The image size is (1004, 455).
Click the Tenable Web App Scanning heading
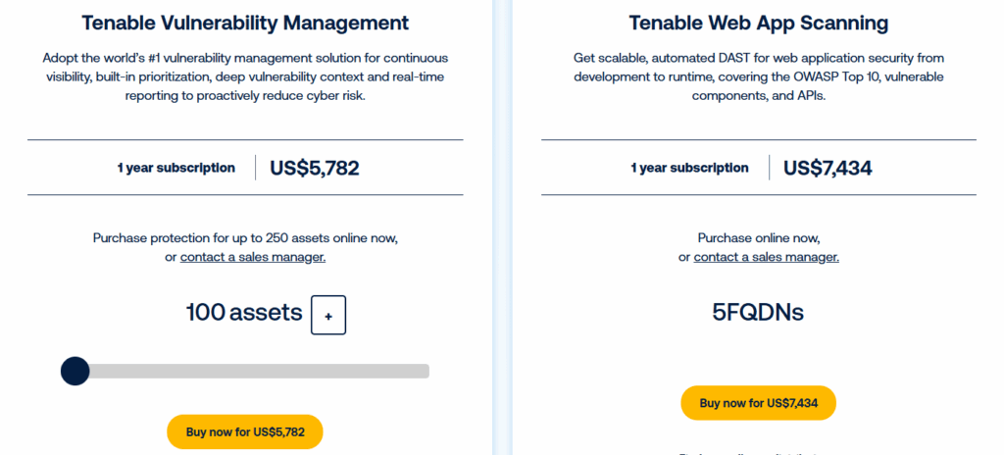(x=758, y=23)
